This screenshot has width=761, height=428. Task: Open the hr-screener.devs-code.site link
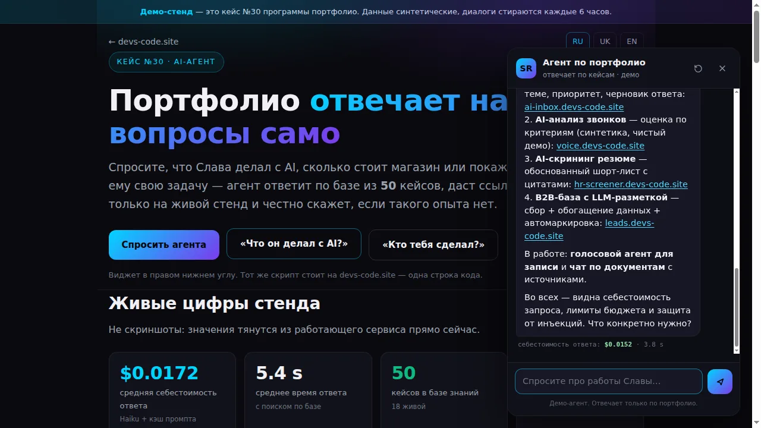pyautogui.click(x=631, y=184)
